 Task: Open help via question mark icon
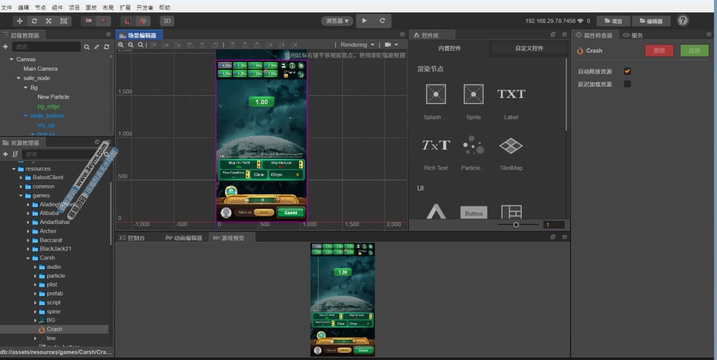coord(683,21)
